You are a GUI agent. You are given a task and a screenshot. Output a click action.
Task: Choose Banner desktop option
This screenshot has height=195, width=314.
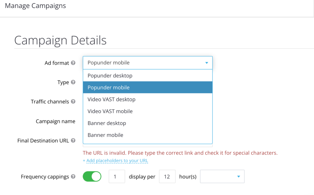tap(147, 123)
